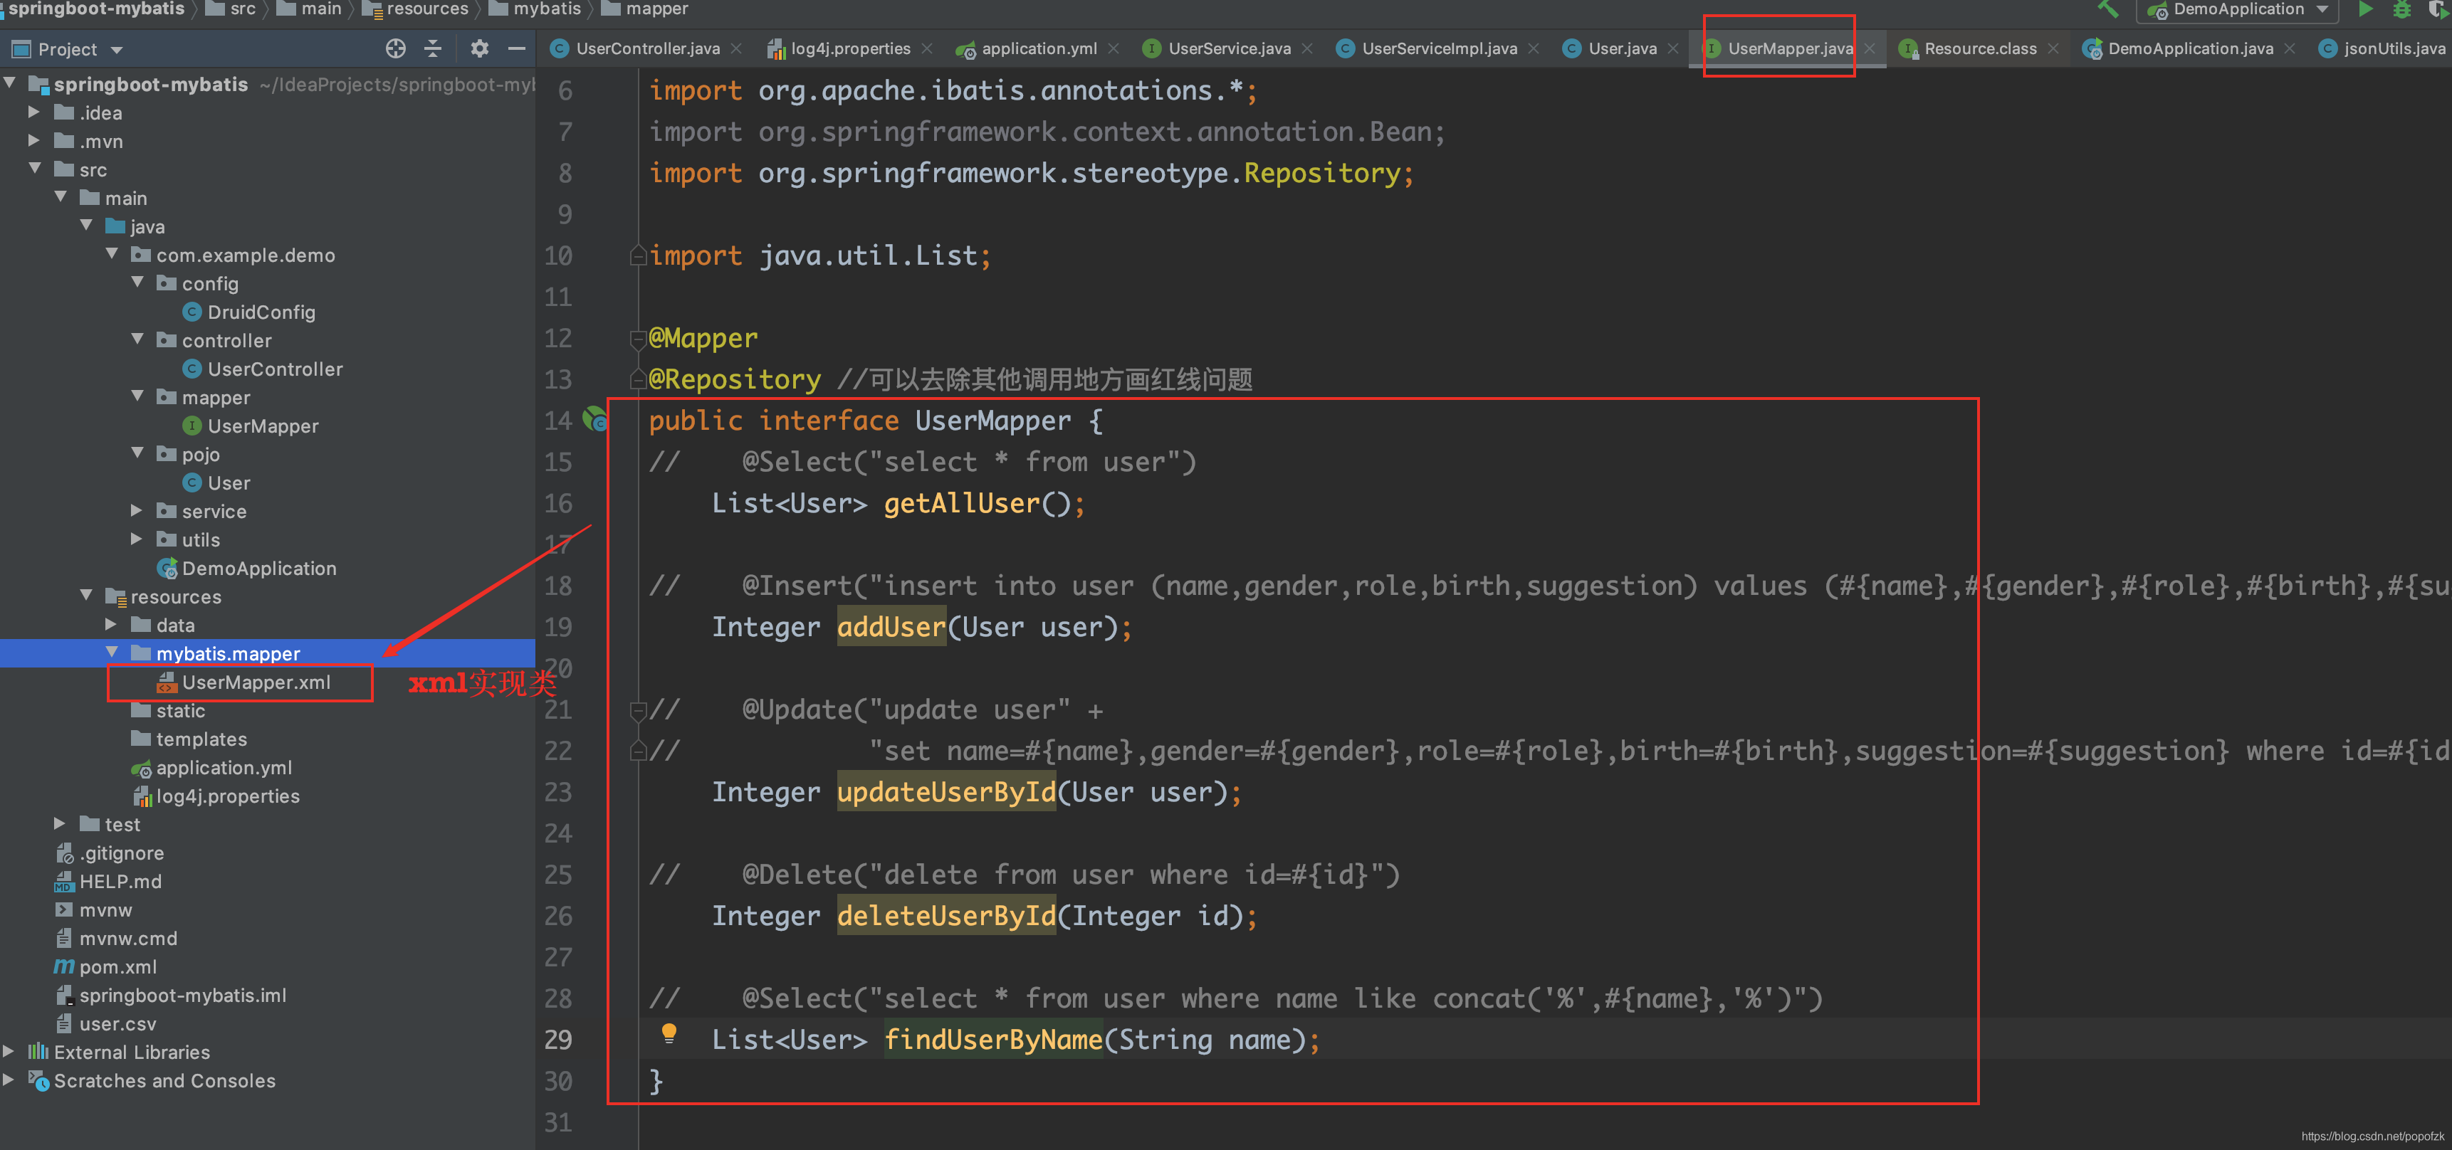Click line number 24 in the gutter
Viewport: 2452px width, 1150px height.
tap(559, 833)
